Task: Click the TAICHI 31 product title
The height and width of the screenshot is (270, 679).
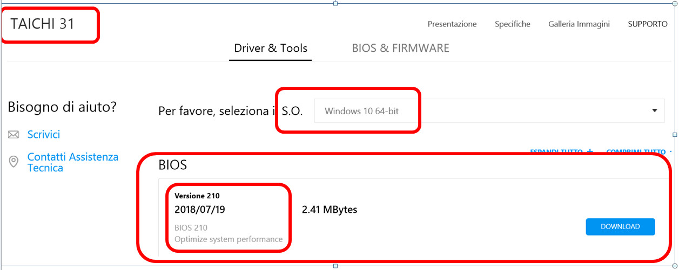Action: pos(42,24)
